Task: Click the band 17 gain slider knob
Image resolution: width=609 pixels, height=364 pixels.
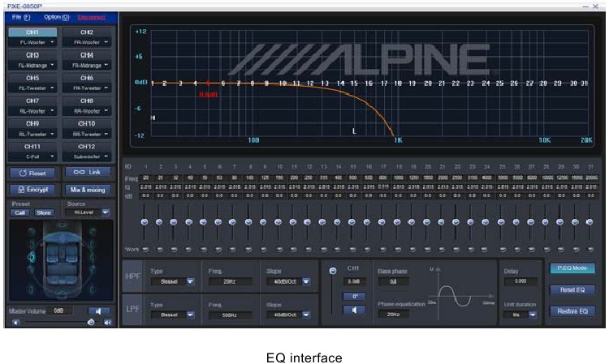Action: pyautogui.click(x=382, y=222)
